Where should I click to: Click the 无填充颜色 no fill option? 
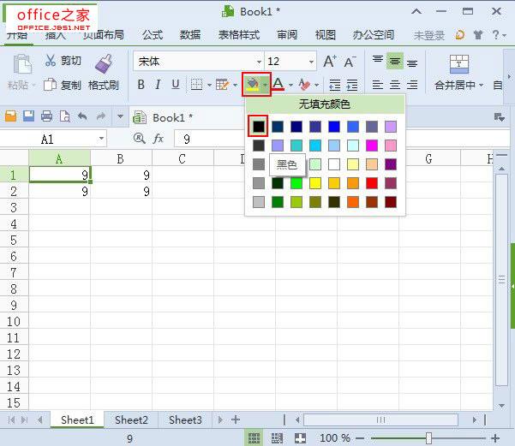tap(324, 104)
